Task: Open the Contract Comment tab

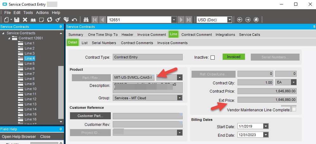Action: click(197, 35)
